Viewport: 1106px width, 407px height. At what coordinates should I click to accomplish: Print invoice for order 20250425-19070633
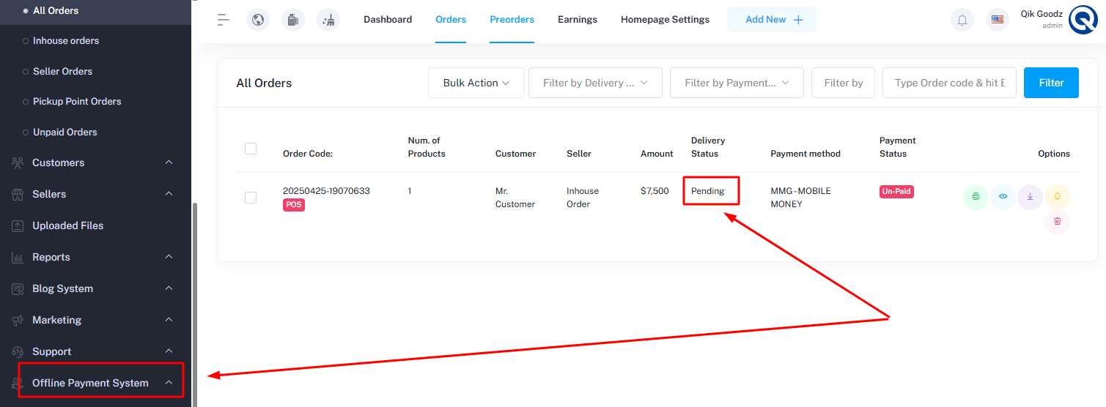point(976,197)
